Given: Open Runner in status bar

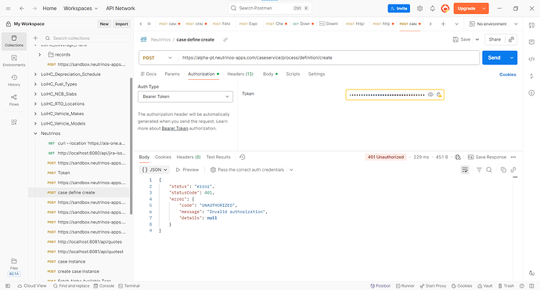Looking at the screenshot, I should (x=405, y=286).
